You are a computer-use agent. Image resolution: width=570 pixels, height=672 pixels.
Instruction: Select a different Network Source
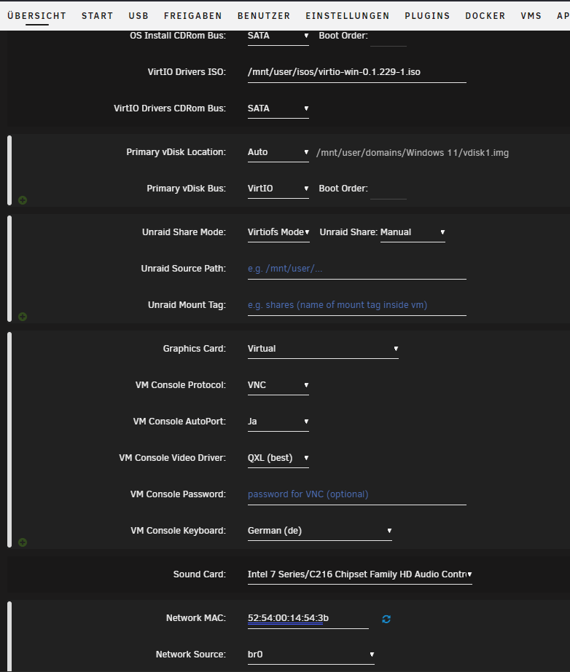[311, 655]
